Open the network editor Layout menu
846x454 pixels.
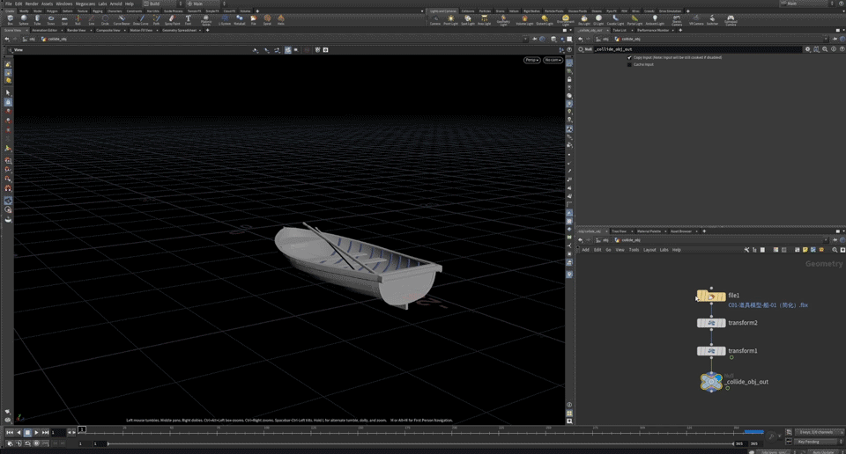point(649,250)
